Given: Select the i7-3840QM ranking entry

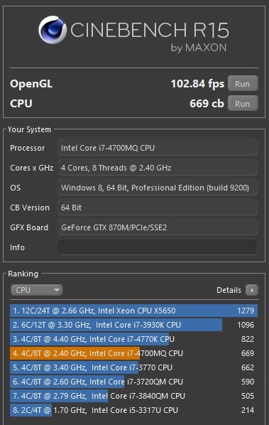Looking at the screenshot, I should [133, 396].
